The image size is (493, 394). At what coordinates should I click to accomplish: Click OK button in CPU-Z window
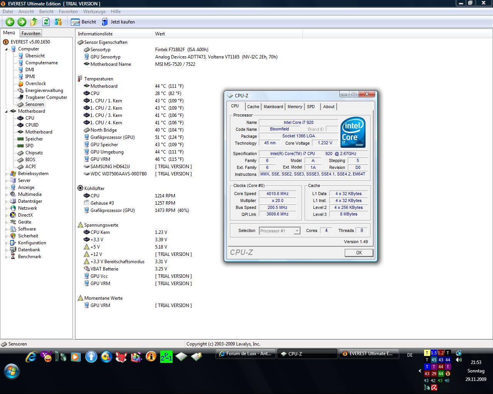[359, 253]
